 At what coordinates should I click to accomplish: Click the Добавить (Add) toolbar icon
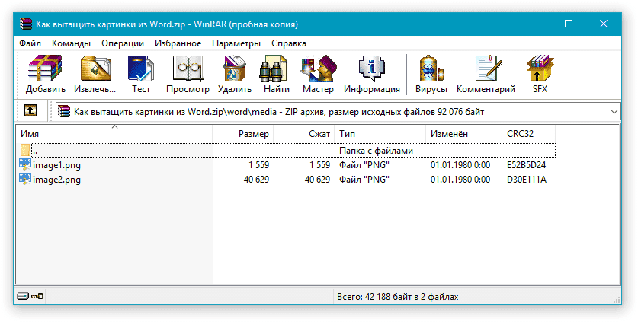click(45, 74)
